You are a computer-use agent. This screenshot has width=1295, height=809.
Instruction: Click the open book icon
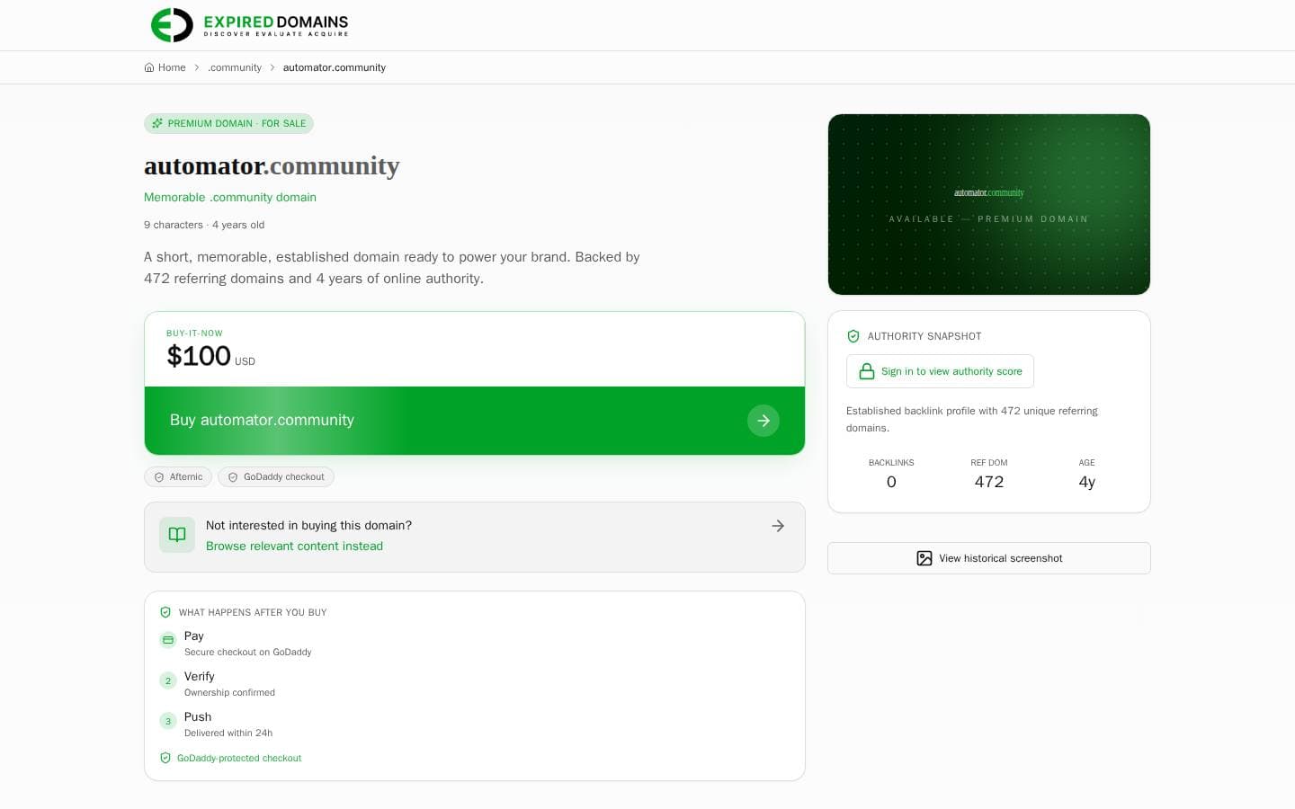177,535
